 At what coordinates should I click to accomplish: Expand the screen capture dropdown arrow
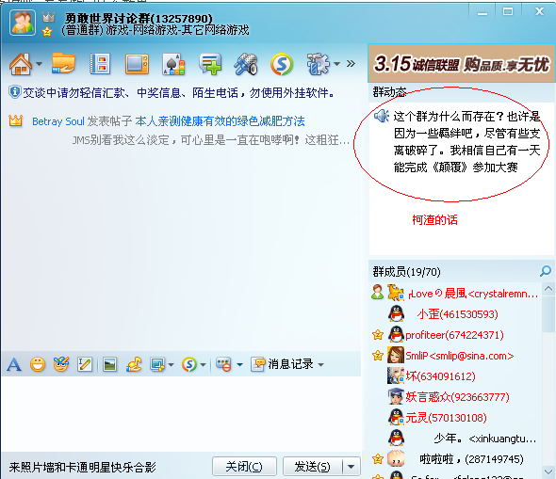point(171,364)
